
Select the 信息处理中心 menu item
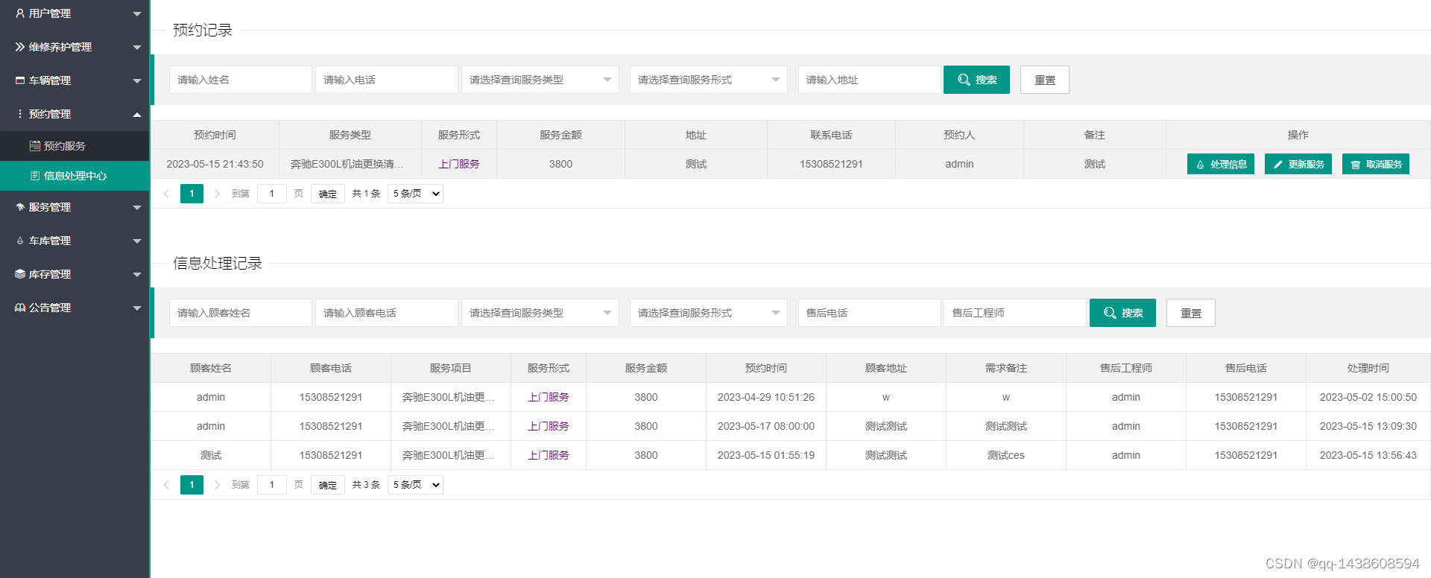tap(75, 176)
